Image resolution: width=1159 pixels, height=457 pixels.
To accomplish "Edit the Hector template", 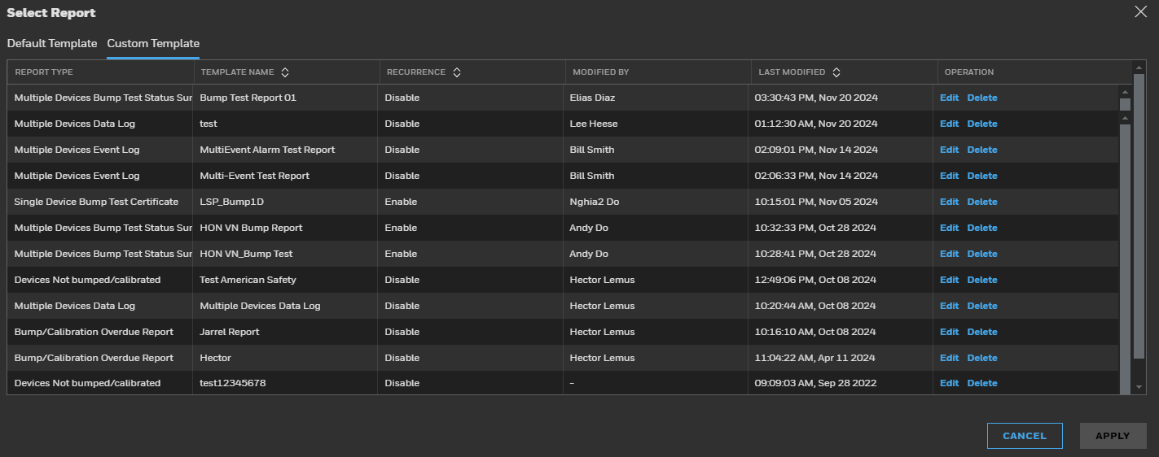I will [x=949, y=358].
